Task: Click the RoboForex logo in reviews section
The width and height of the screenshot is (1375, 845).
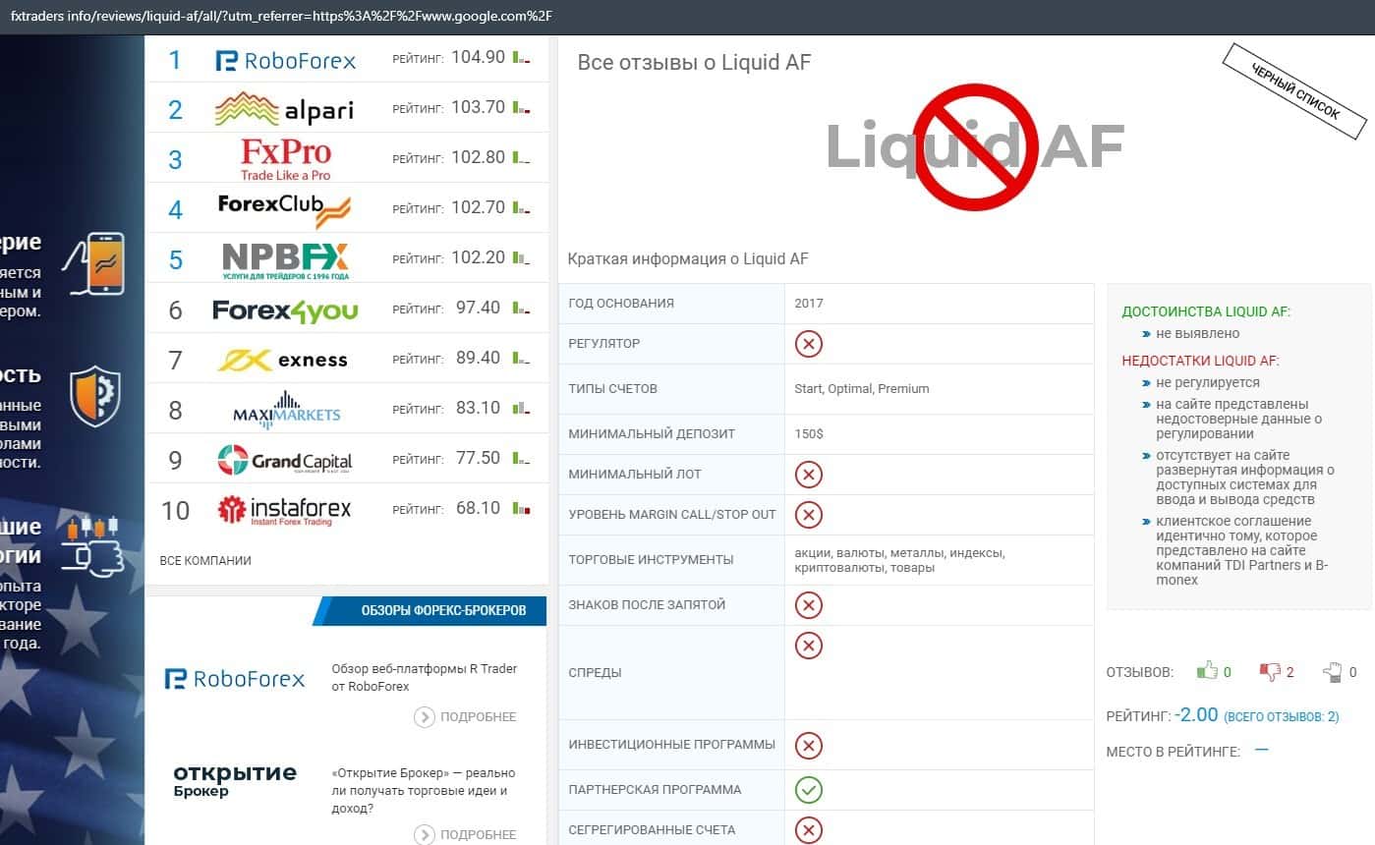Action: pos(235,679)
